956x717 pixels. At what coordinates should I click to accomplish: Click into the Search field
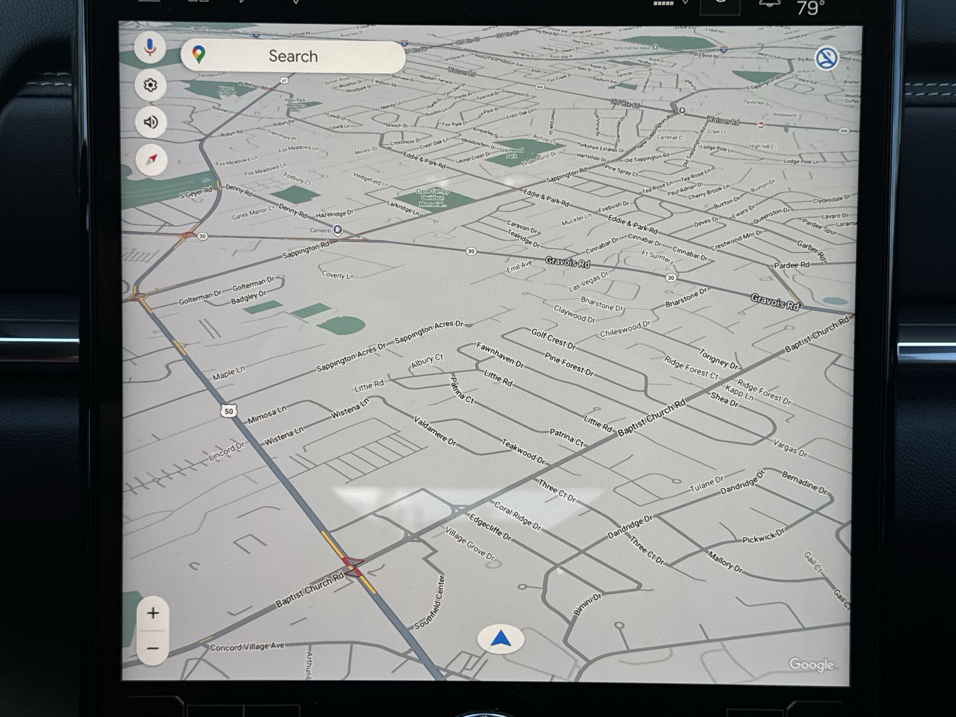pyautogui.click(x=293, y=56)
